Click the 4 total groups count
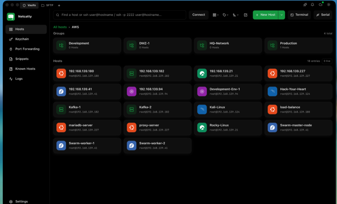Viewport: 337px width, 204px height. [328, 33]
